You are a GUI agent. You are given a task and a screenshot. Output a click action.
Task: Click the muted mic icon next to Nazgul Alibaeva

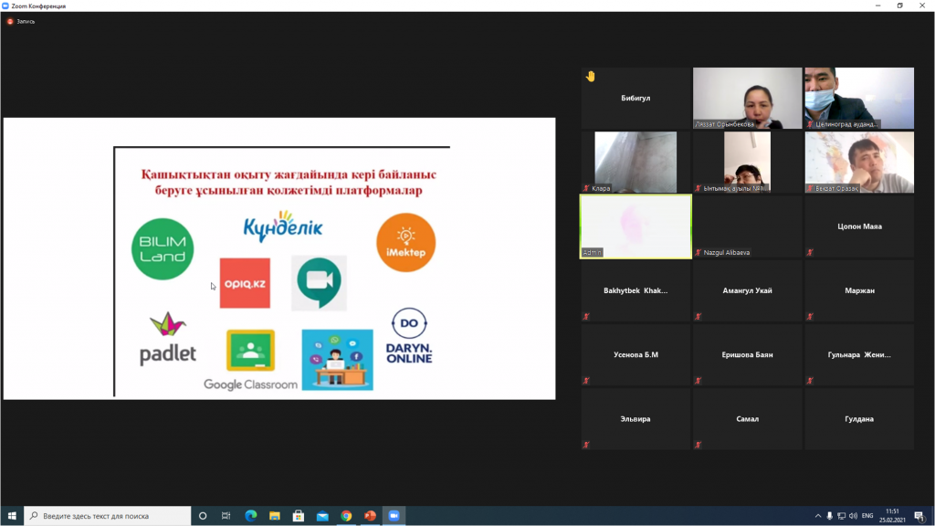click(x=698, y=252)
